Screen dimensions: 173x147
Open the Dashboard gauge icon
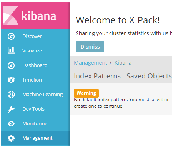(11, 65)
